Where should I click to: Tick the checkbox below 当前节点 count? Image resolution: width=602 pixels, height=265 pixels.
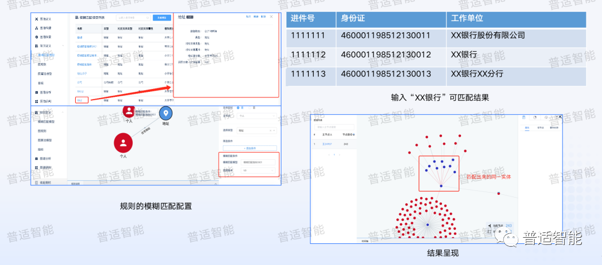pos(489,232)
